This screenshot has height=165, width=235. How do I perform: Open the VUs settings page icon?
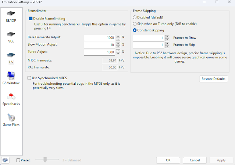pos(11,34)
